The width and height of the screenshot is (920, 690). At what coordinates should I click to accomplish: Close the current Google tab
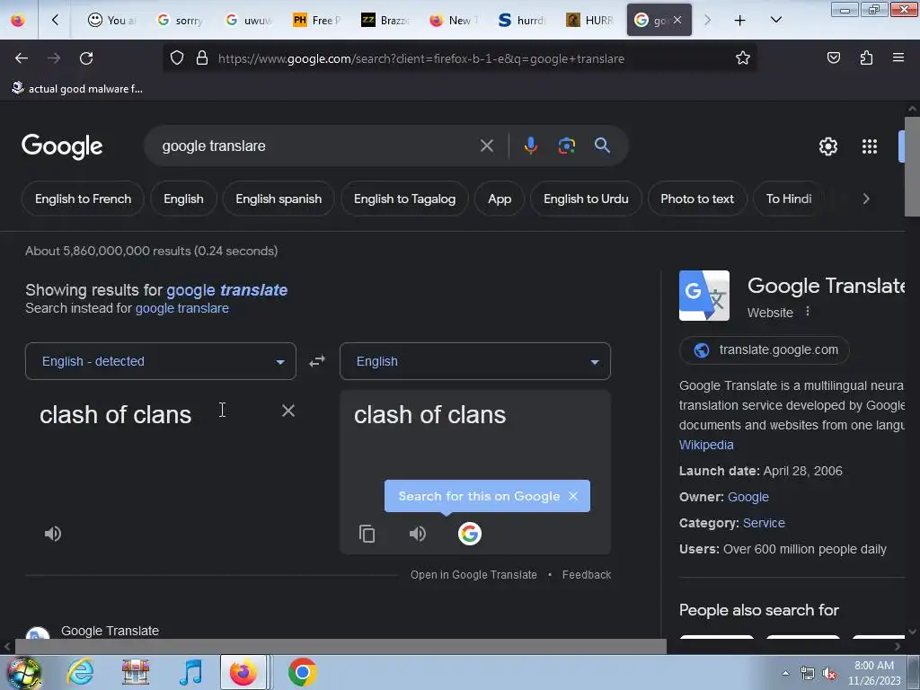tap(677, 20)
